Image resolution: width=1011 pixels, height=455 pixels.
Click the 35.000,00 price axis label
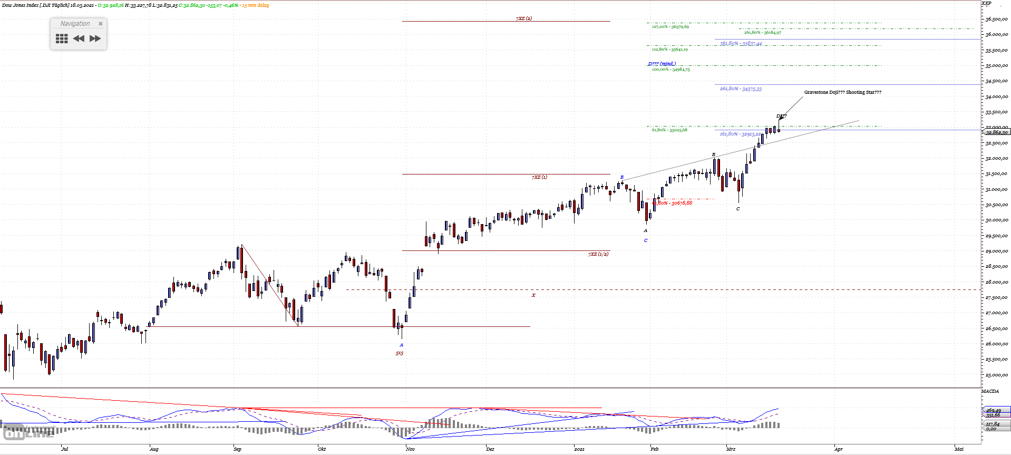click(997, 65)
